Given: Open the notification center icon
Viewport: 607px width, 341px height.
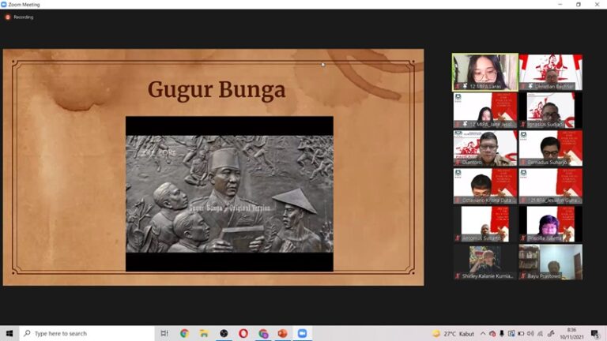Looking at the screenshot, I should click(x=594, y=333).
